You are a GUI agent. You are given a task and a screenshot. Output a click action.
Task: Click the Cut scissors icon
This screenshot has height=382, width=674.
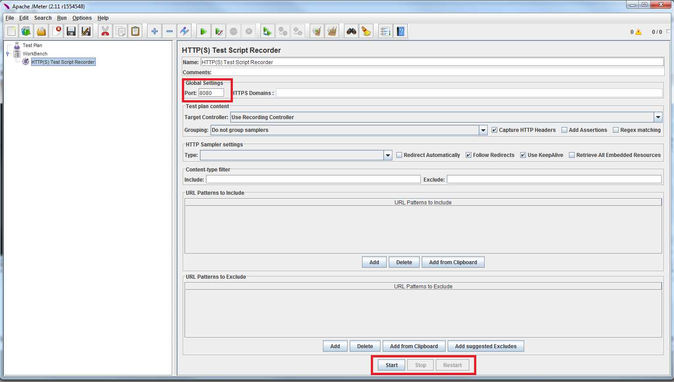tap(105, 31)
